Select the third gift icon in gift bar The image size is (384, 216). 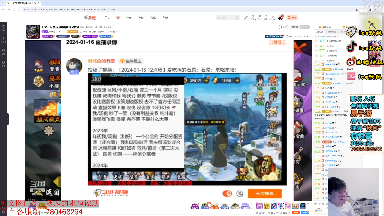[215, 206]
